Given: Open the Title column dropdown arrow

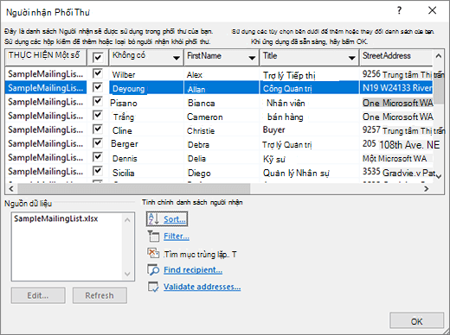Looking at the screenshot, I should pyautogui.click(x=351, y=58).
